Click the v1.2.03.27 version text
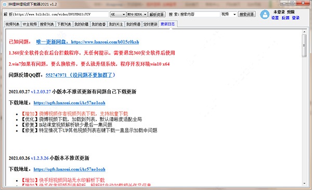The image size is (312, 190). [x=41, y=92]
